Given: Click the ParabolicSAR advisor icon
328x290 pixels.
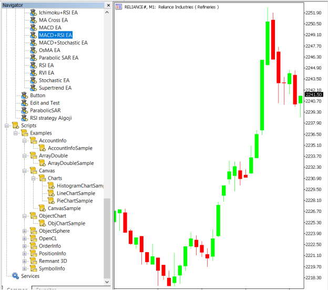Looking at the screenshot, I should pos(25,110).
